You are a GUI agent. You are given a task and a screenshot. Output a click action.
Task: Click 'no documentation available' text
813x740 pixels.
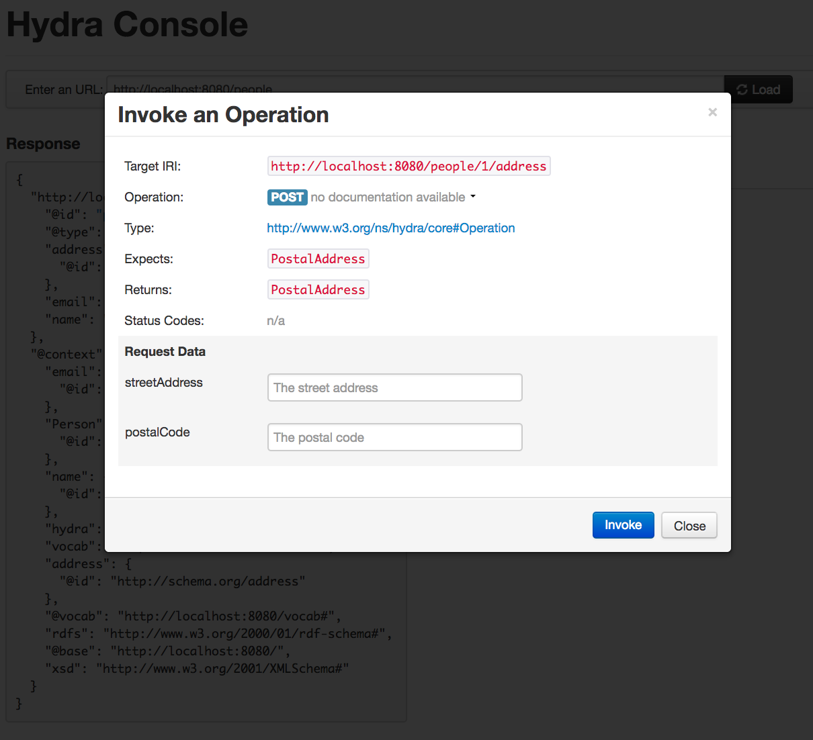point(388,197)
